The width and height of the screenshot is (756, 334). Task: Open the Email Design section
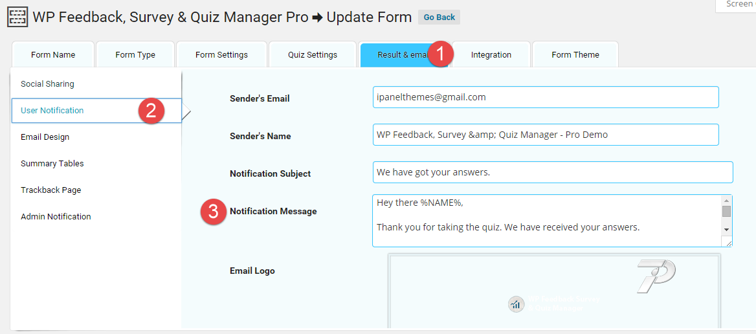point(45,137)
